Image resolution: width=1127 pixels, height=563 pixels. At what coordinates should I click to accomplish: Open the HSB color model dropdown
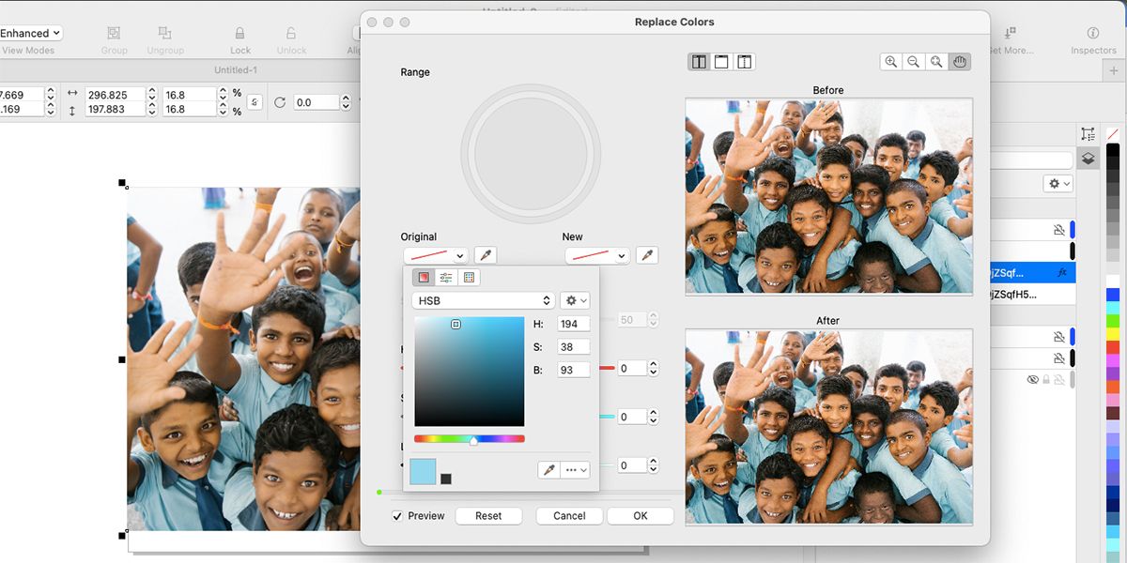tap(483, 300)
